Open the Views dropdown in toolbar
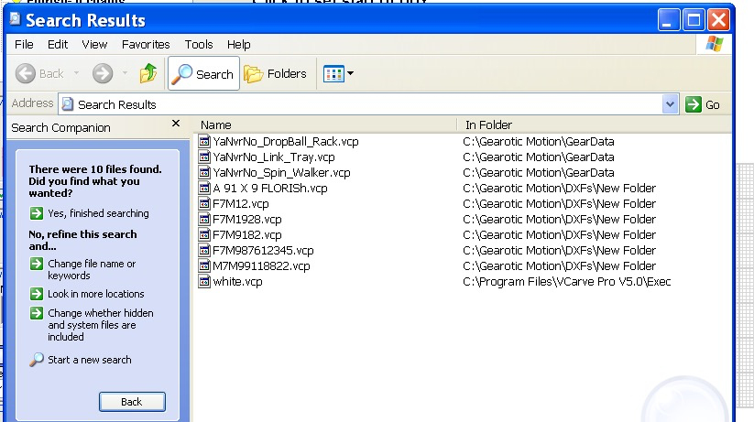Screen dimensions: 754x422 tap(337, 74)
